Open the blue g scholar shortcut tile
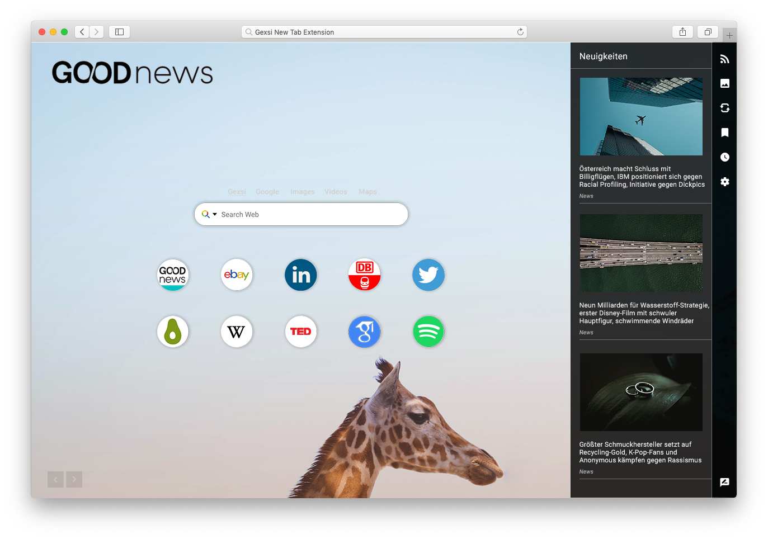Viewport: 768px width, 539px height. click(364, 332)
